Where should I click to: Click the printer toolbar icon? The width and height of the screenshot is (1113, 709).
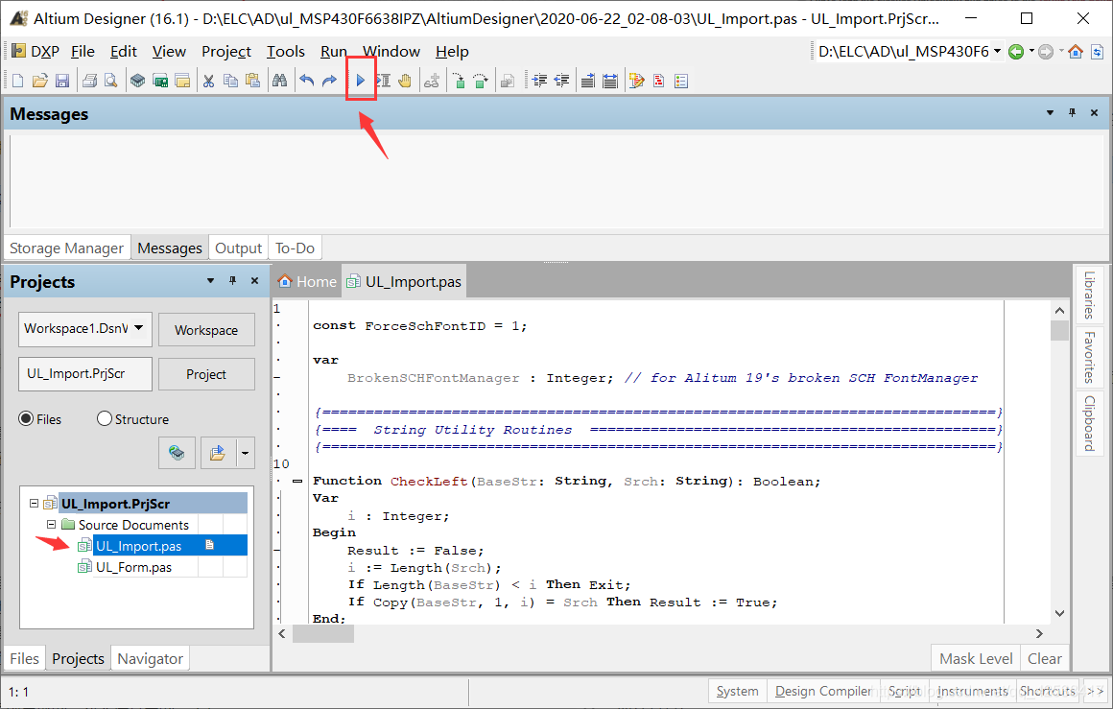pos(89,81)
